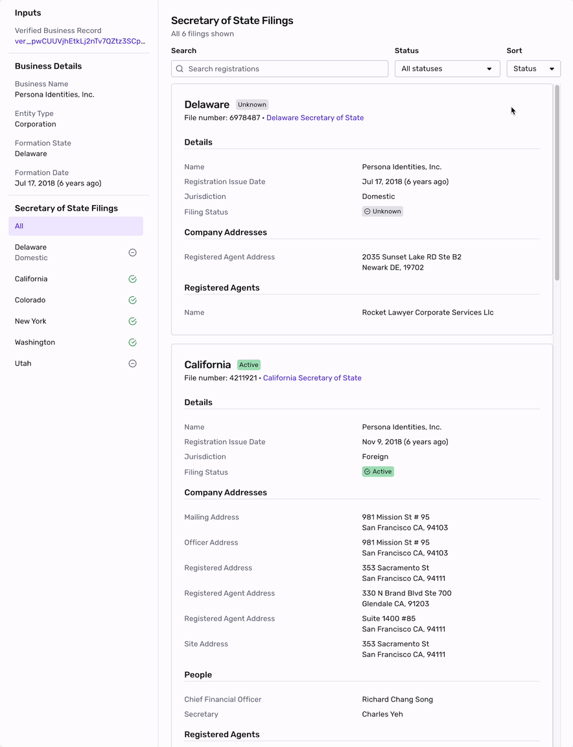Click the Delaware file number 6978487
This screenshot has width=573, height=747.
245,117
